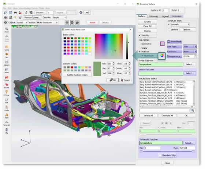
Task: Toggle the Threshold Clip checkbox
Action: coord(160,155)
